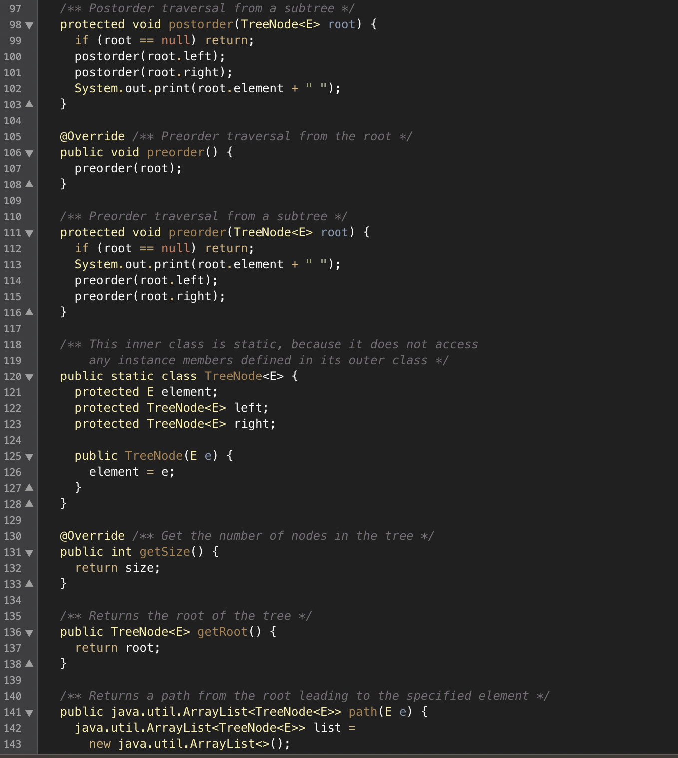Viewport: 678px width, 758px height.
Task: Collapse the preorder(TreeNode) fold arrow at line 111
Action: (x=29, y=233)
